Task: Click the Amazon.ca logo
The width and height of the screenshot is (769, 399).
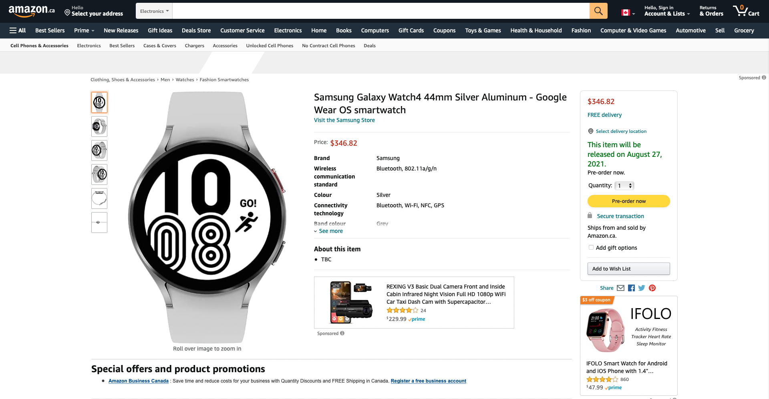Action: (x=31, y=11)
